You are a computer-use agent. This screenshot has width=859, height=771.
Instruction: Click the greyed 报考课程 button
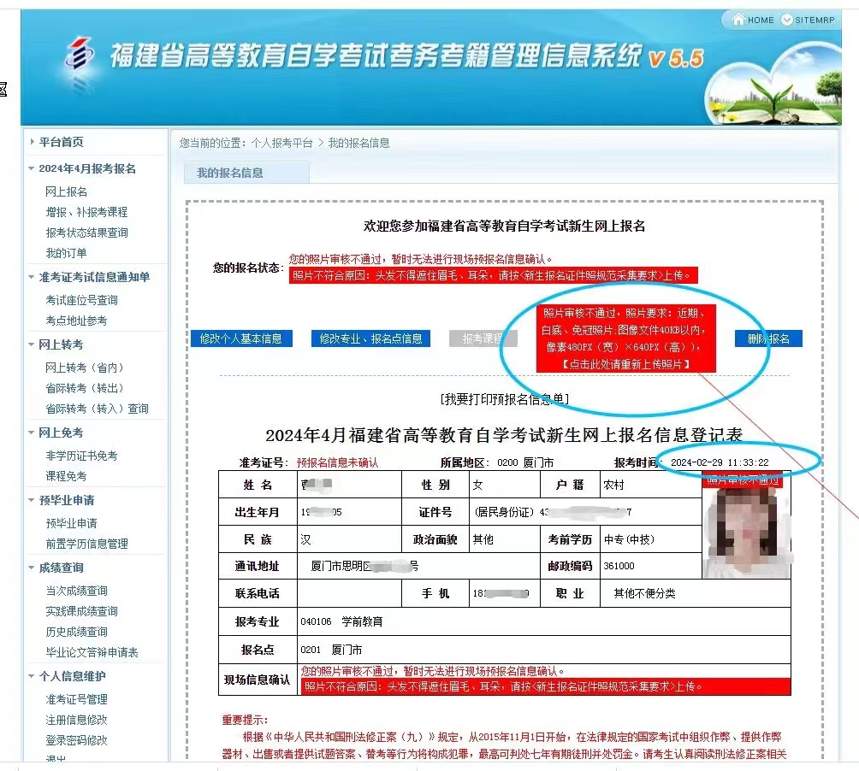[x=483, y=338]
